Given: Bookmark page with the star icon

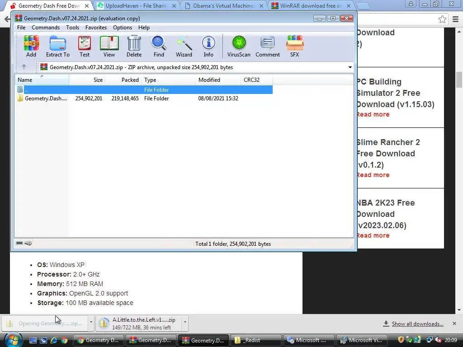Looking at the screenshot, I should click(442, 19).
